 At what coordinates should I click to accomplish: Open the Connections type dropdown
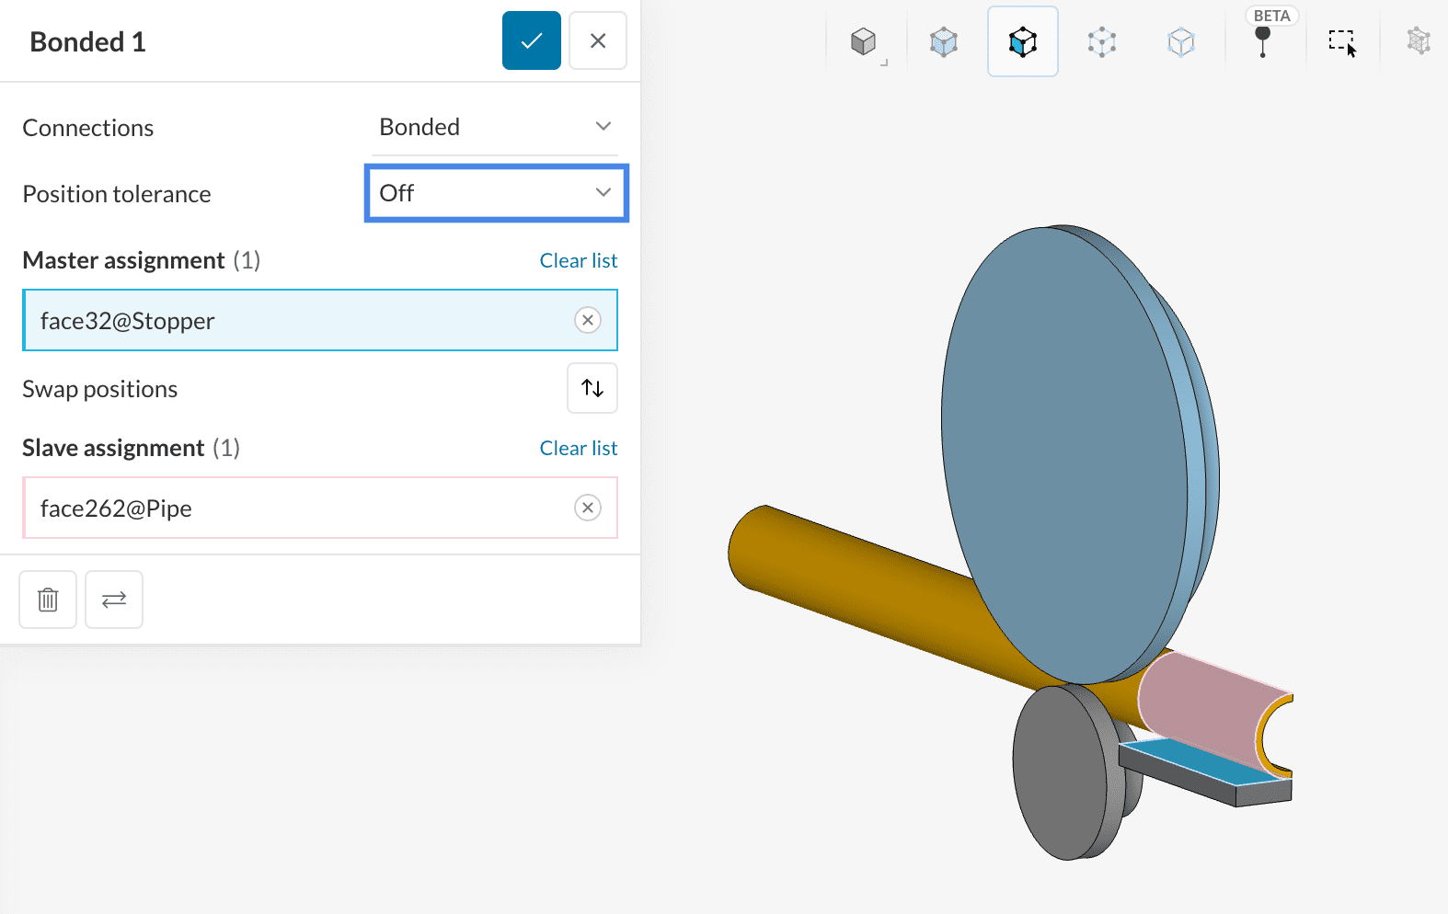pyautogui.click(x=495, y=127)
